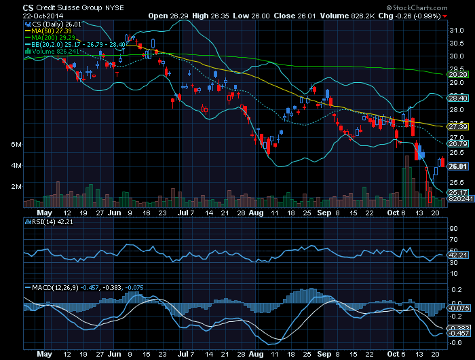Click the 90 level on the RSI axis

tap(453, 228)
